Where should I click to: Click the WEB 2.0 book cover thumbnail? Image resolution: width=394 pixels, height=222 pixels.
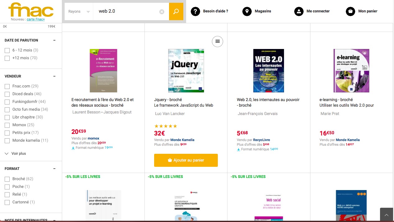click(268, 71)
